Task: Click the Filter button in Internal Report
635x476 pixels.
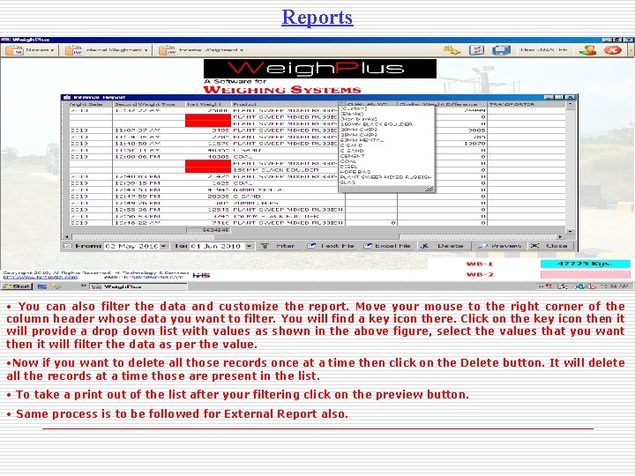Action: [278, 246]
